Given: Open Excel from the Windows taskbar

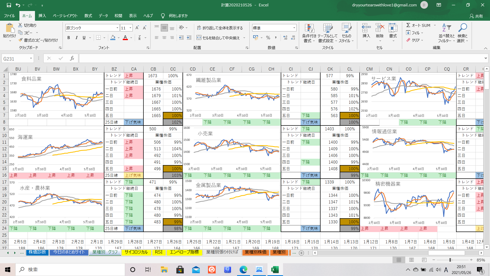Looking at the screenshot, I should point(275,270).
